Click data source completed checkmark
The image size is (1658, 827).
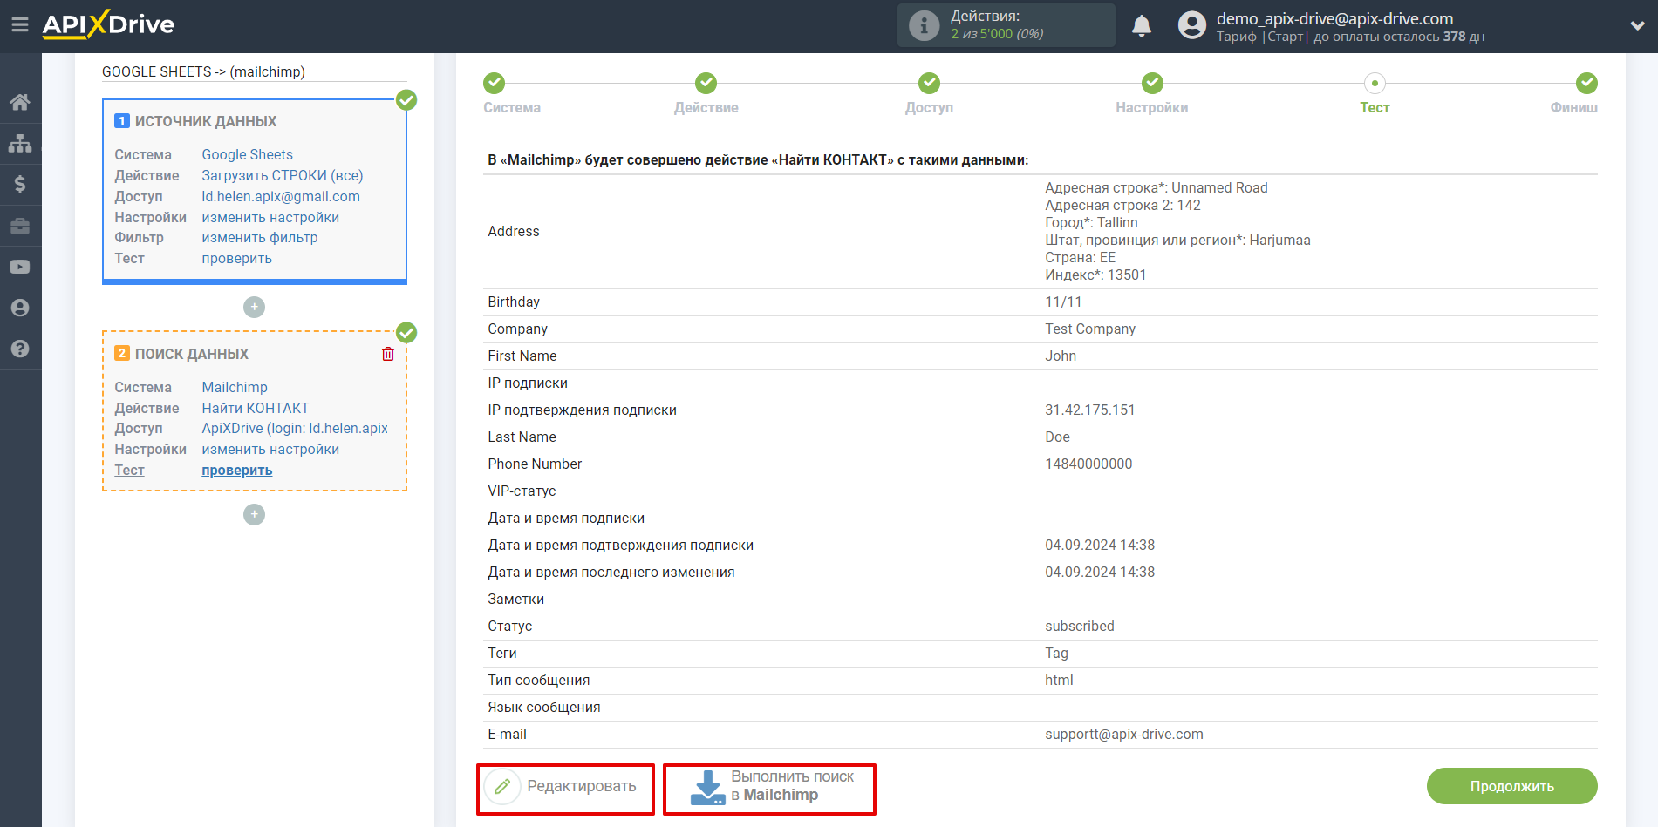coord(406,100)
